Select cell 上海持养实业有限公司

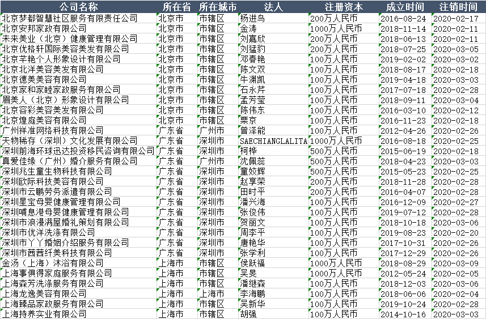click(x=78, y=314)
